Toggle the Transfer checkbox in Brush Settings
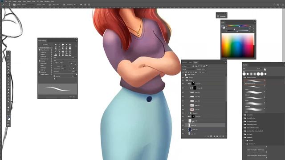This screenshot has width=285, height=160. [40, 61]
